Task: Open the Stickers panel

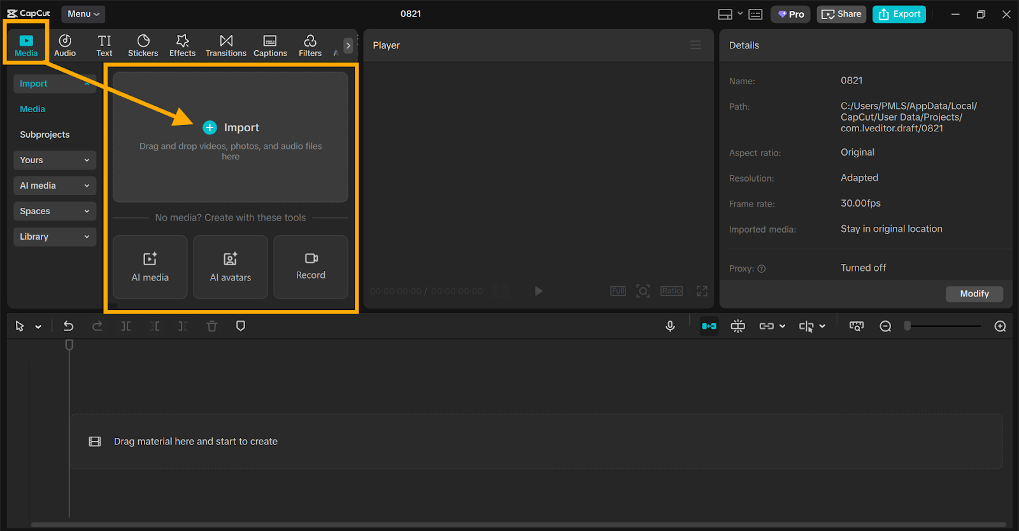Action: coord(143,46)
